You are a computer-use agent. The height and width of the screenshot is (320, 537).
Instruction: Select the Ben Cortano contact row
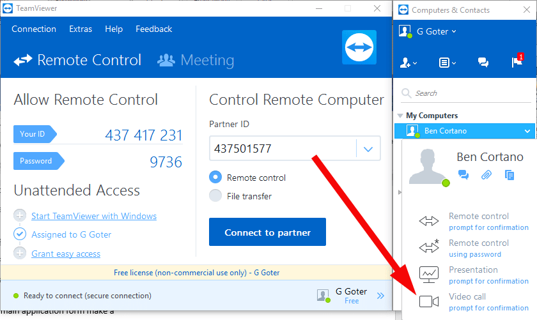(x=464, y=131)
